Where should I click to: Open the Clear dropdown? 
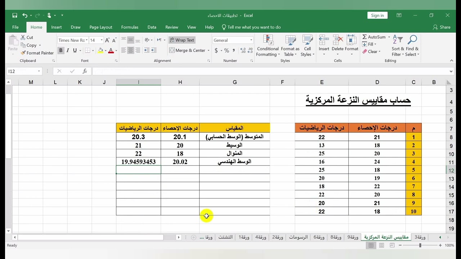(x=371, y=51)
